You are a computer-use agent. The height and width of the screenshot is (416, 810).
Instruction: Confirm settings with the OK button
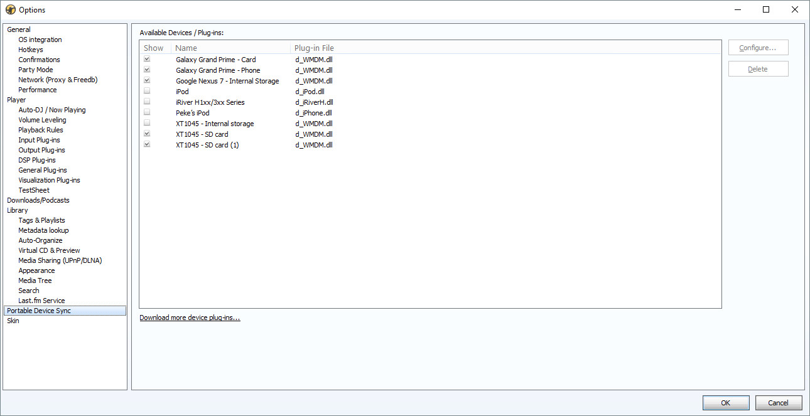[x=725, y=403]
